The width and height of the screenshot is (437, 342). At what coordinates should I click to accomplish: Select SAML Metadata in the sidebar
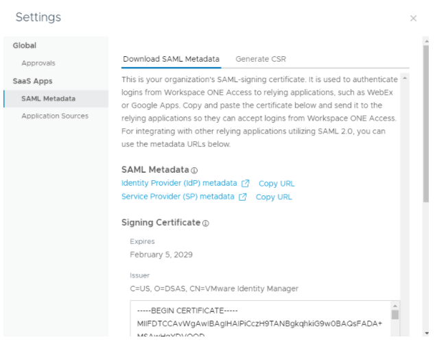pyautogui.click(x=48, y=99)
